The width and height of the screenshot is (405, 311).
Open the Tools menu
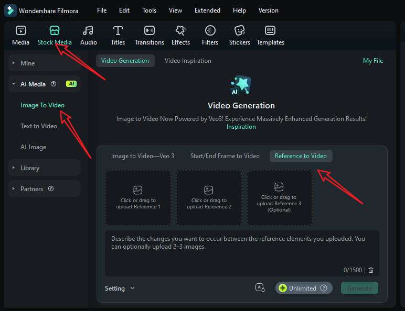(x=149, y=10)
